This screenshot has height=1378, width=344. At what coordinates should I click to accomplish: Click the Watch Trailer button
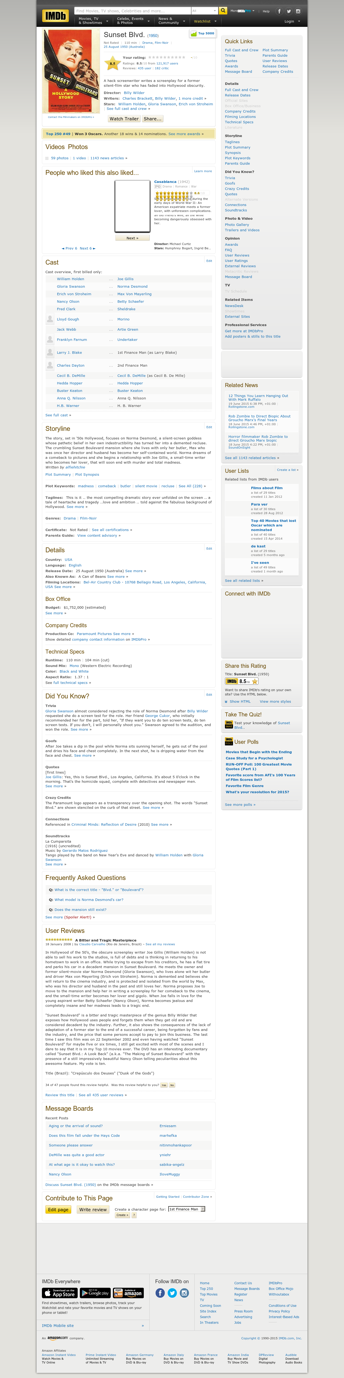124,119
